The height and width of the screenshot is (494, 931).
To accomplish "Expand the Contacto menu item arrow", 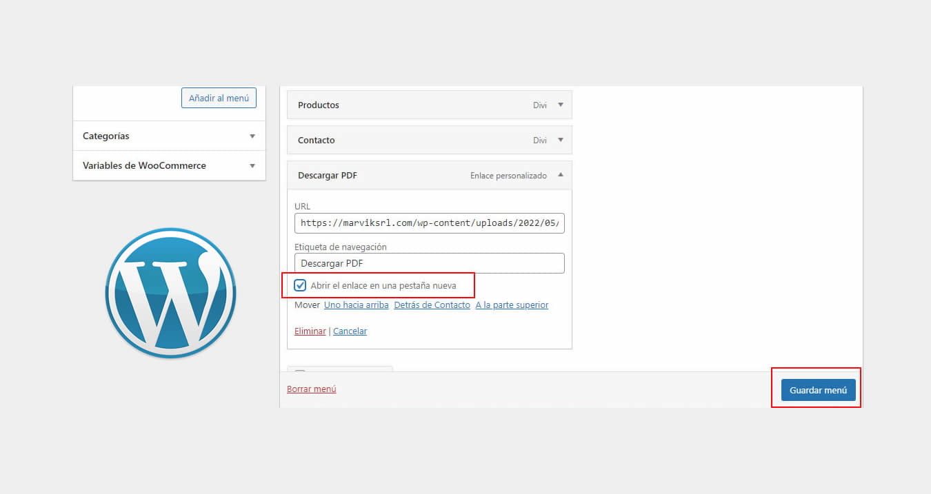I will pos(561,140).
